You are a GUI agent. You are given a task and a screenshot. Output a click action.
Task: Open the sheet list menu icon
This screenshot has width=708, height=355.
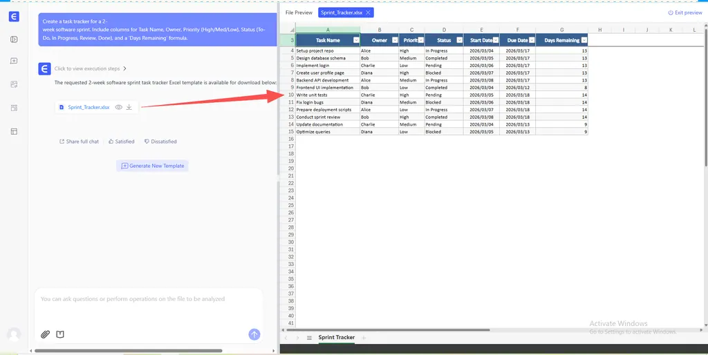coord(309,338)
